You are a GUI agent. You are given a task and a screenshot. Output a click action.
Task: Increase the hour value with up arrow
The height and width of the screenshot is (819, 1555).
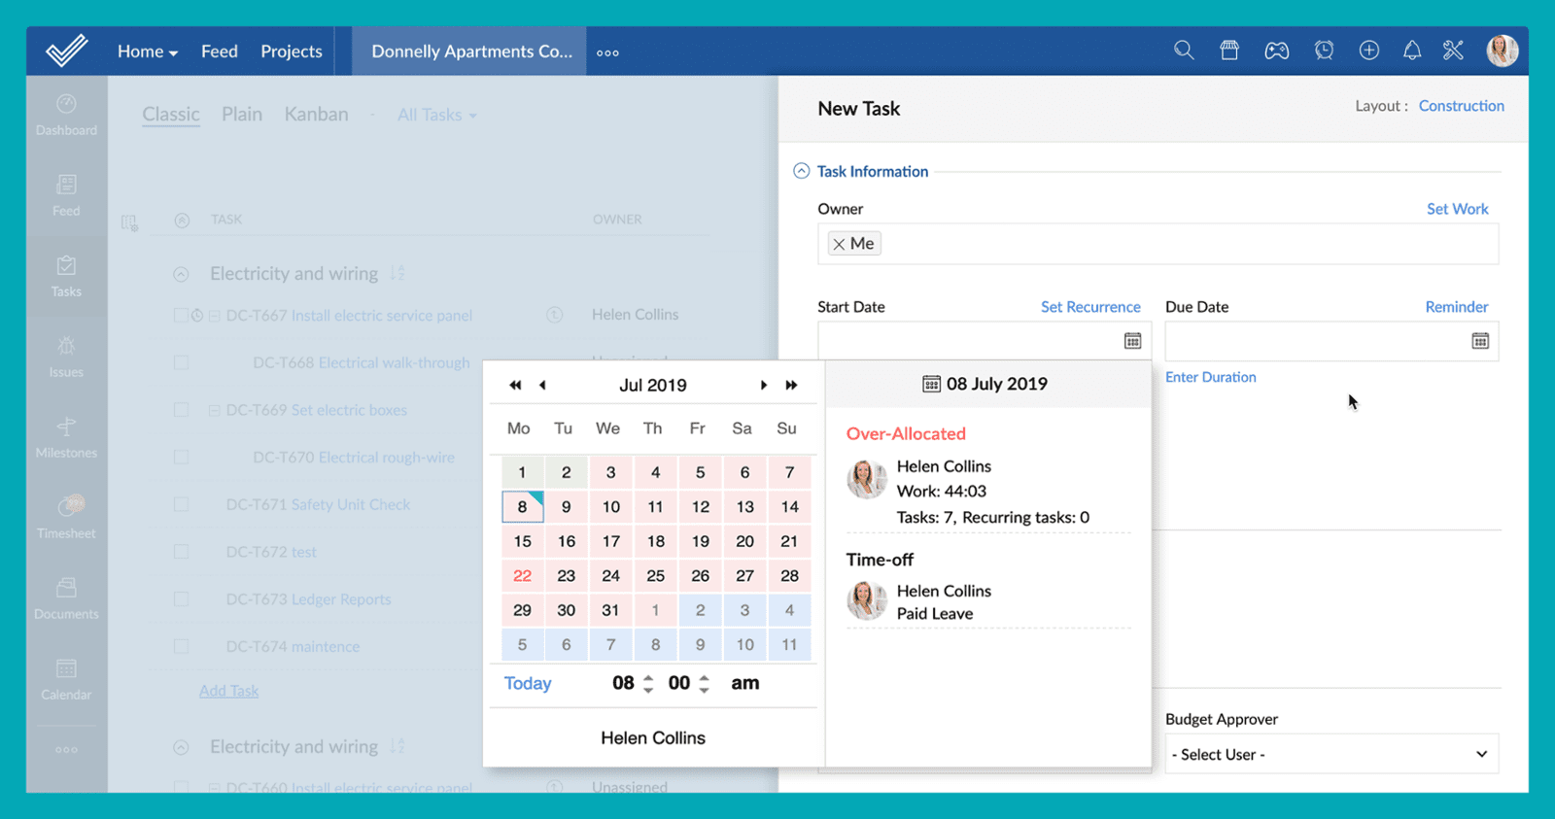pyautogui.click(x=648, y=677)
